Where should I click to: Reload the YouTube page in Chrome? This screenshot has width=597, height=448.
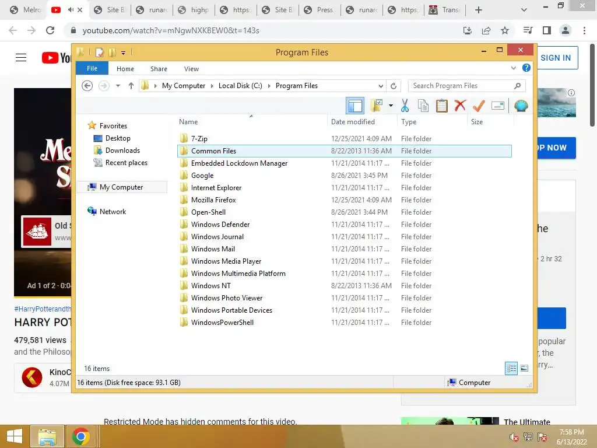point(50,30)
